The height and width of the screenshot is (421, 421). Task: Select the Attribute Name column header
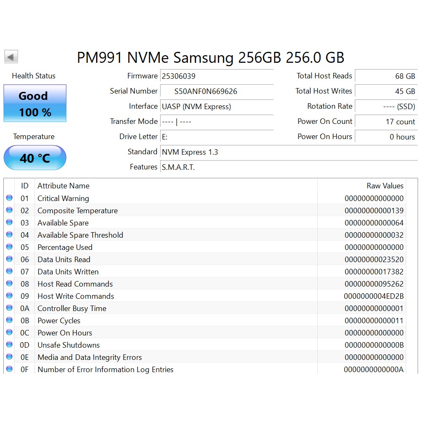click(63, 185)
